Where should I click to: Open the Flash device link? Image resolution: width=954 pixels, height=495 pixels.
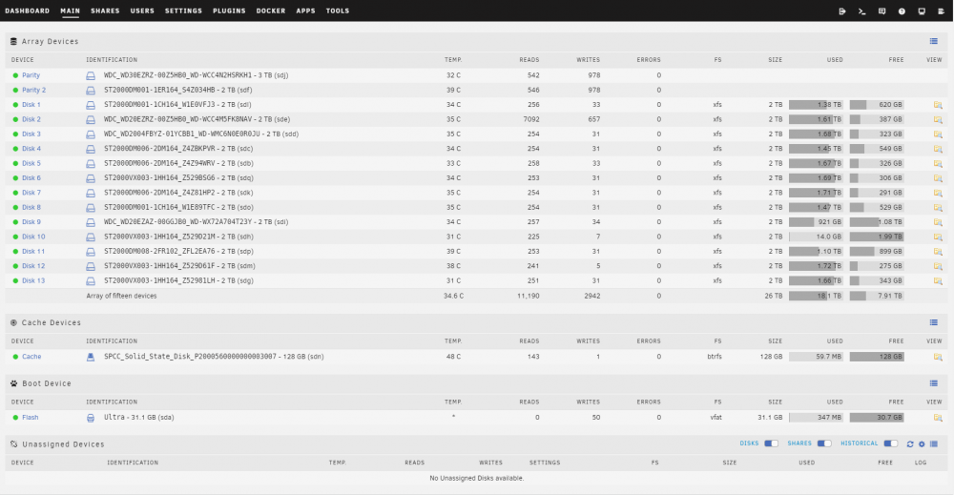tap(31, 418)
